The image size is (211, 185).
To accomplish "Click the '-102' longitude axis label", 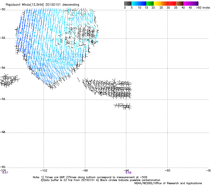I will pos(44,170).
